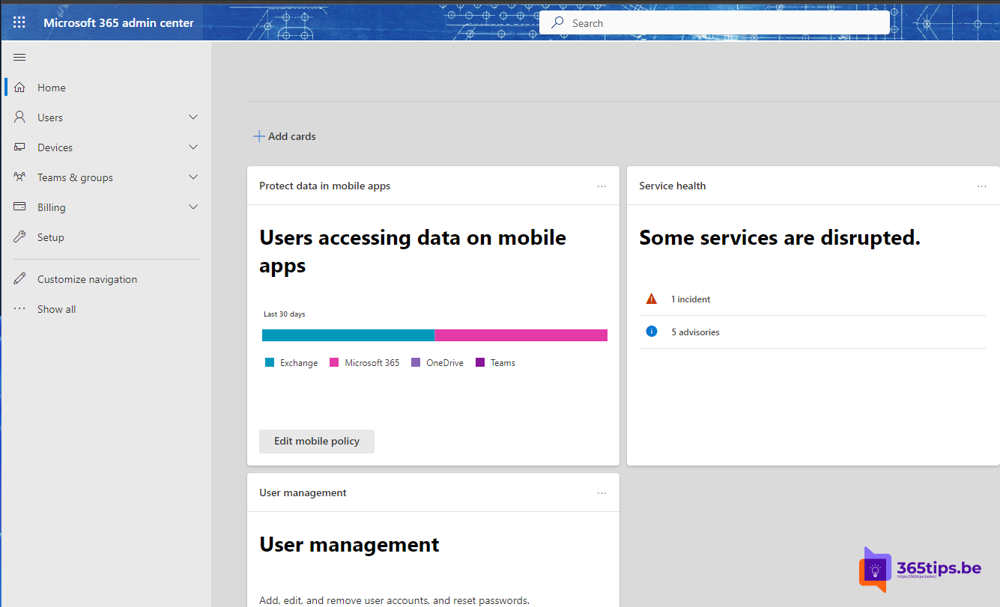Screen dimensions: 1000x607
Task: Click the Users person icon
Action: 19,118
